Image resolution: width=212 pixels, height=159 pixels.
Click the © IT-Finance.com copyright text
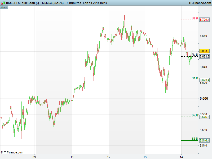[x=12, y=152]
